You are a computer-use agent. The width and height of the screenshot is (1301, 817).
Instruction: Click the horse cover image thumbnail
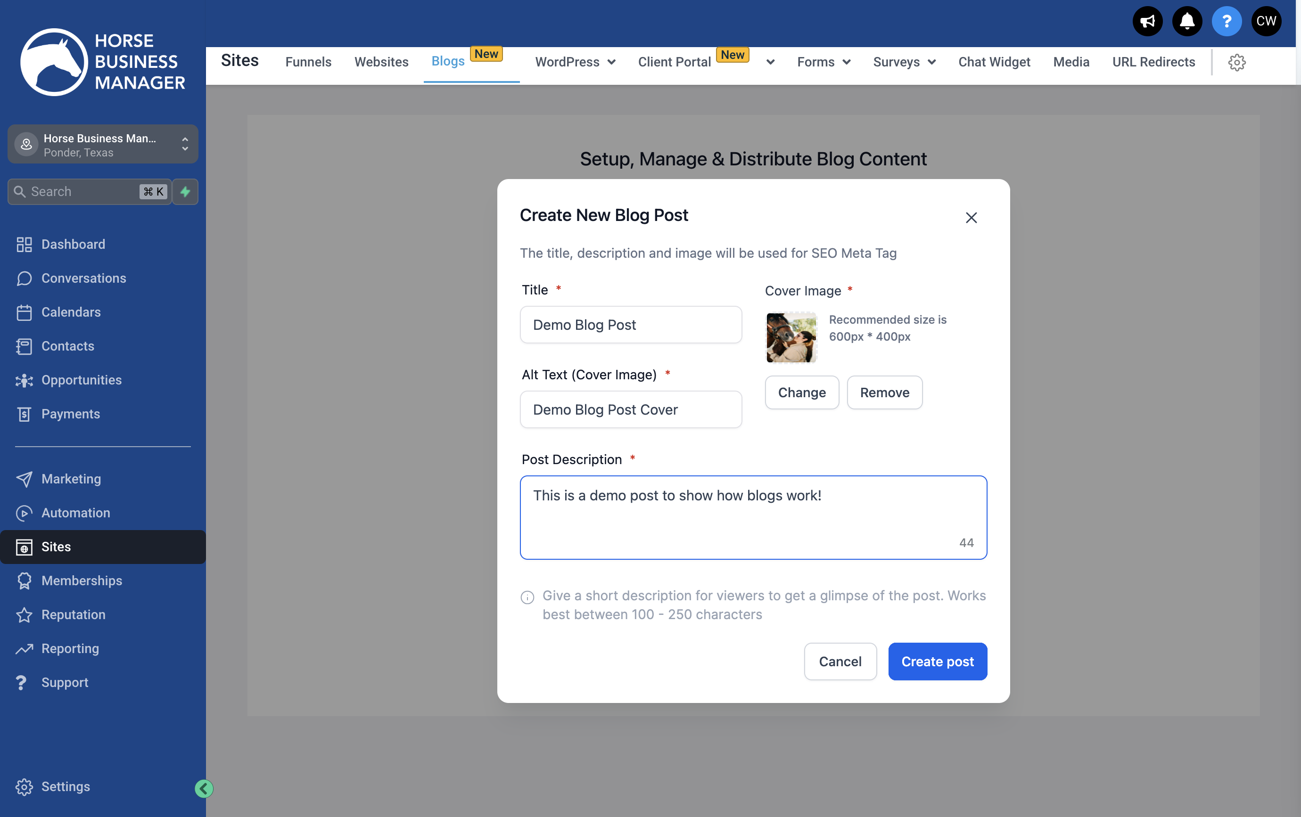791,337
